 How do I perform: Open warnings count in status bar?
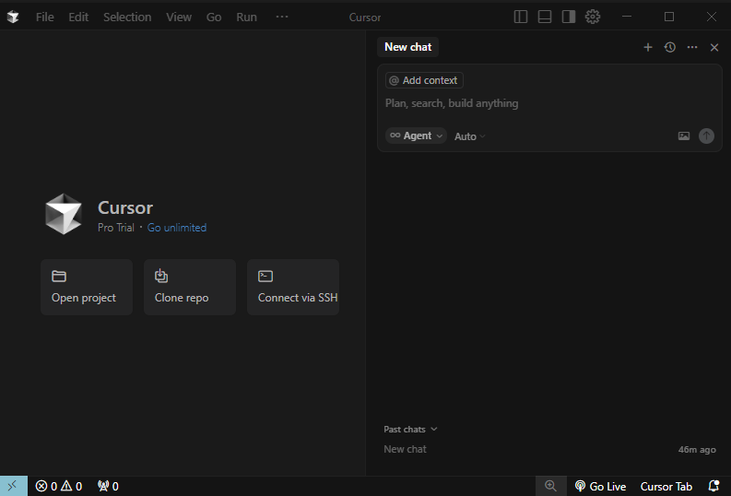[x=71, y=486]
